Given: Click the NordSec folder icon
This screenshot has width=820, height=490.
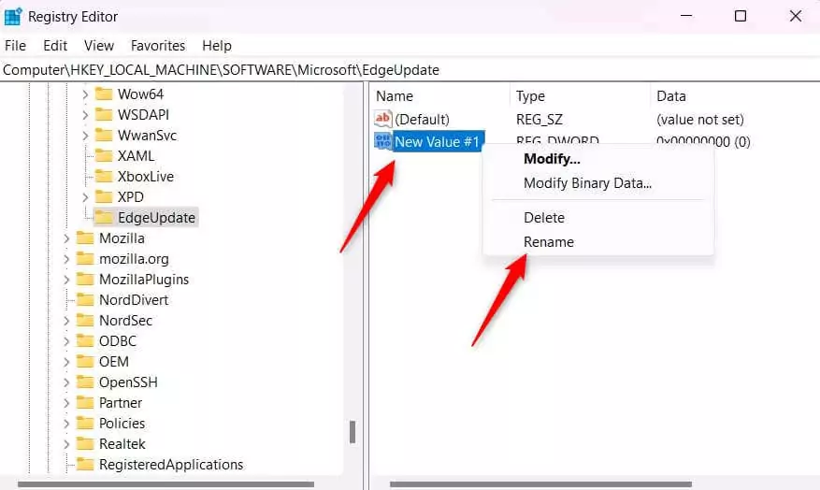Looking at the screenshot, I should tap(85, 321).
